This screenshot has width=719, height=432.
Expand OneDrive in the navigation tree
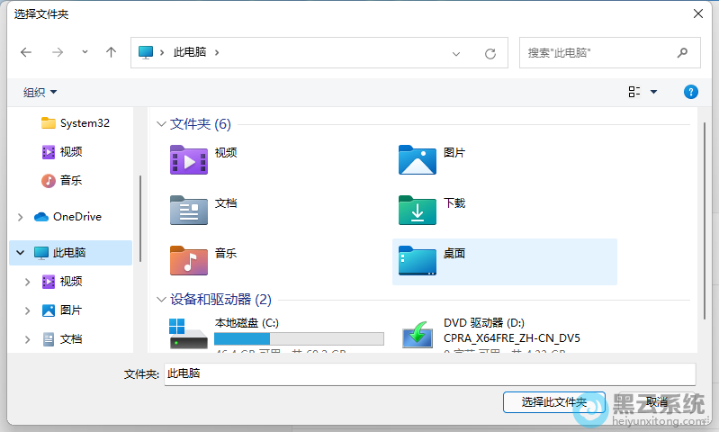coord(21,217)
